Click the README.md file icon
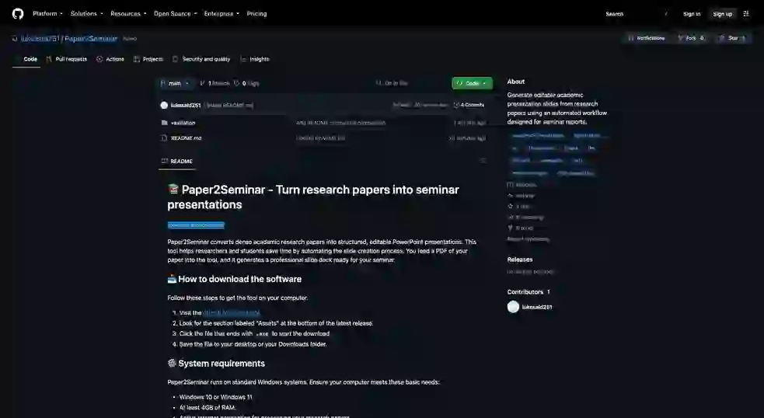764x418 pixels. [x=164, y=138]
